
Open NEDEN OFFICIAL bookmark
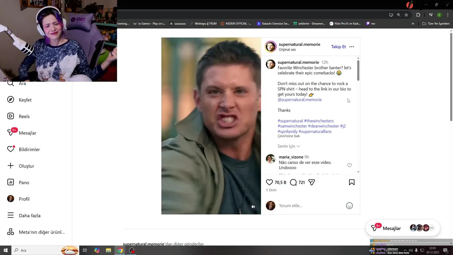236,24
